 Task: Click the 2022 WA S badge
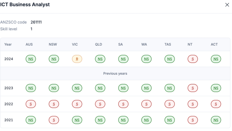146,104
